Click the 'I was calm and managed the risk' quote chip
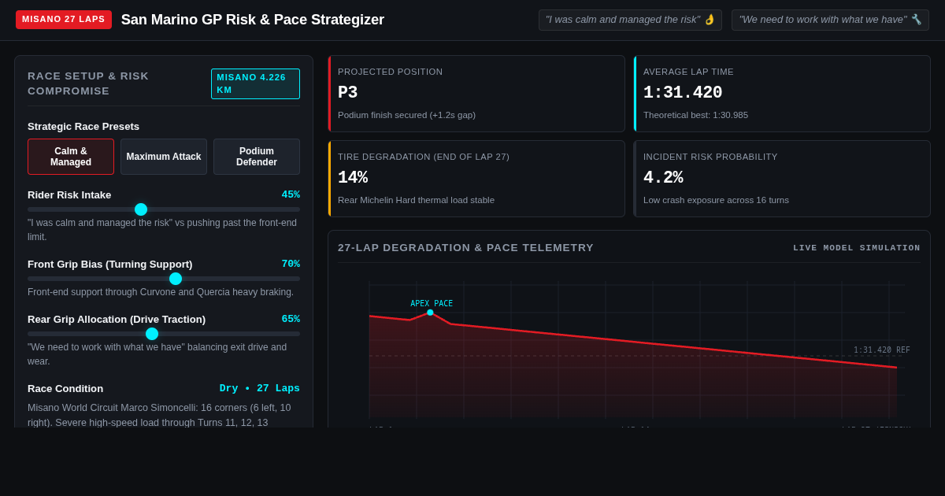Image resolution: width=945 pixels, height=496 pixels. pos(630,20)
